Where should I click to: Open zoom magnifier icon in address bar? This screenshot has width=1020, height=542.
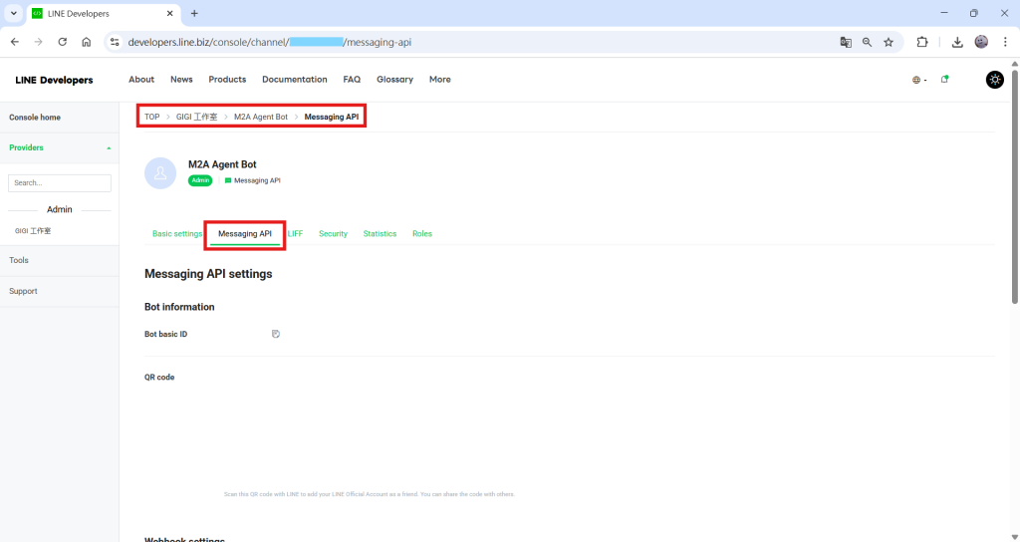[x=868, y=42]
